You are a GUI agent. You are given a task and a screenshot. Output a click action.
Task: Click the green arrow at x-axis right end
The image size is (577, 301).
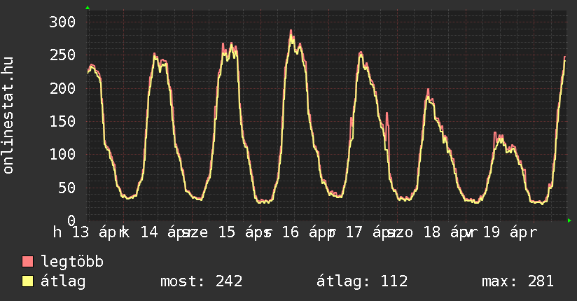tap(570, 220)
